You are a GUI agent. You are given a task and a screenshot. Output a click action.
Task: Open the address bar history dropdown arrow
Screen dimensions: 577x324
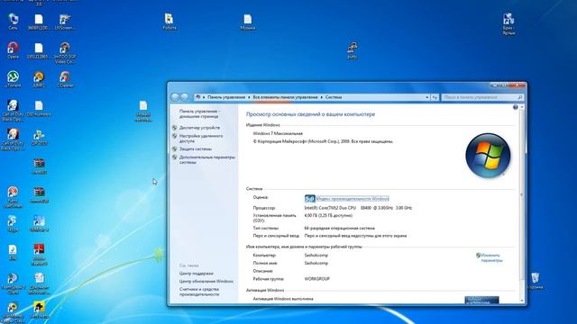click(x=426, y=97)
